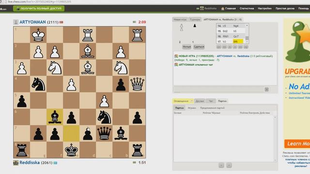Click ARTYOMMAN's avatar above the board

15,22
